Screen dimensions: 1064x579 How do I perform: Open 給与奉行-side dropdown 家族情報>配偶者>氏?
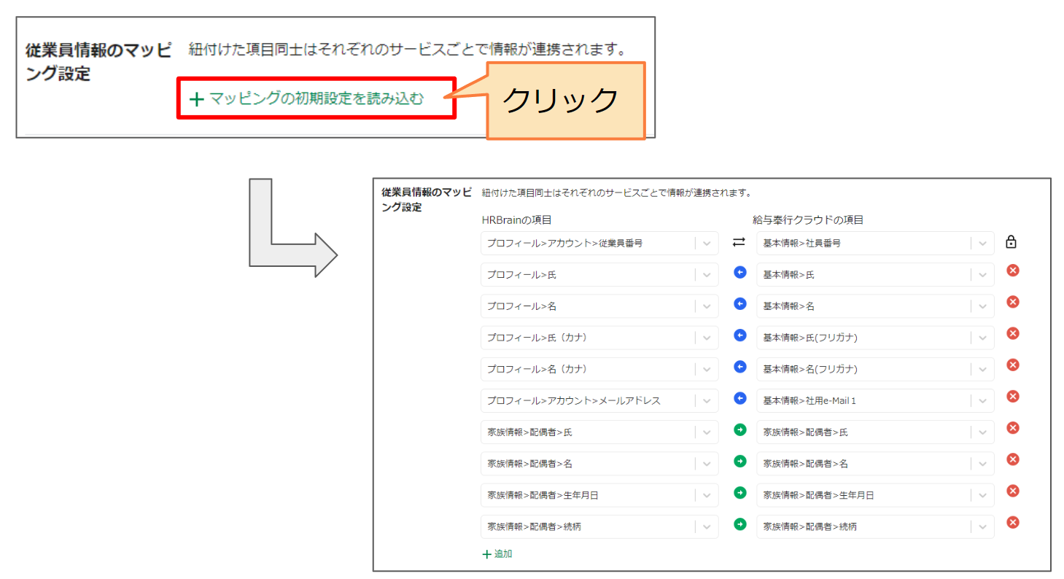(x=875, y=432)
